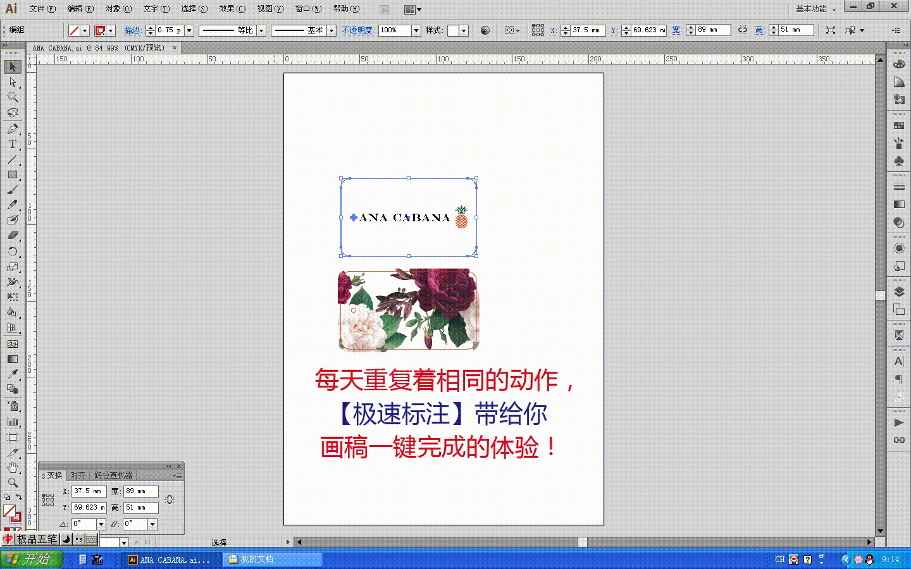Select the Lasso tool
This screenshot has width=911, height=569.
[13, 113]
